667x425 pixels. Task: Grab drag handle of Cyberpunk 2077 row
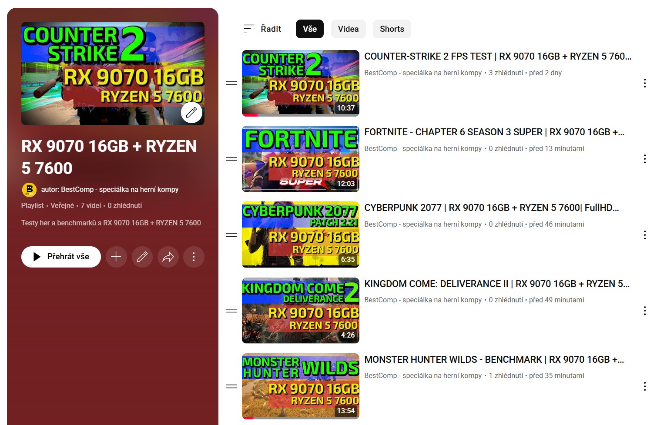pos(231,235)
